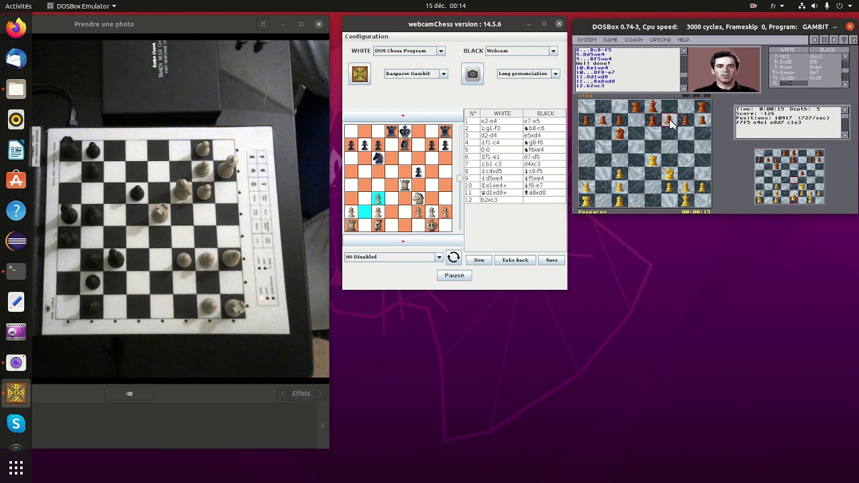Open the Terminal dock icon
859x483 pixels.
pyautogui.click(x=16, y=271)
